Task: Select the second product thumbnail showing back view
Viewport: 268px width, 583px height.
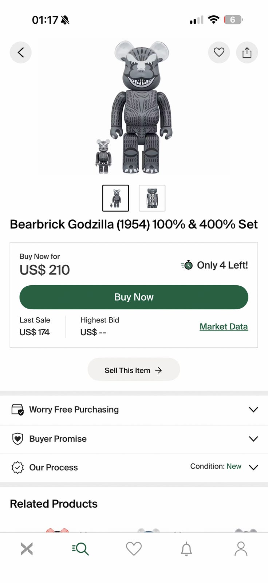Action: pos(152,198)
